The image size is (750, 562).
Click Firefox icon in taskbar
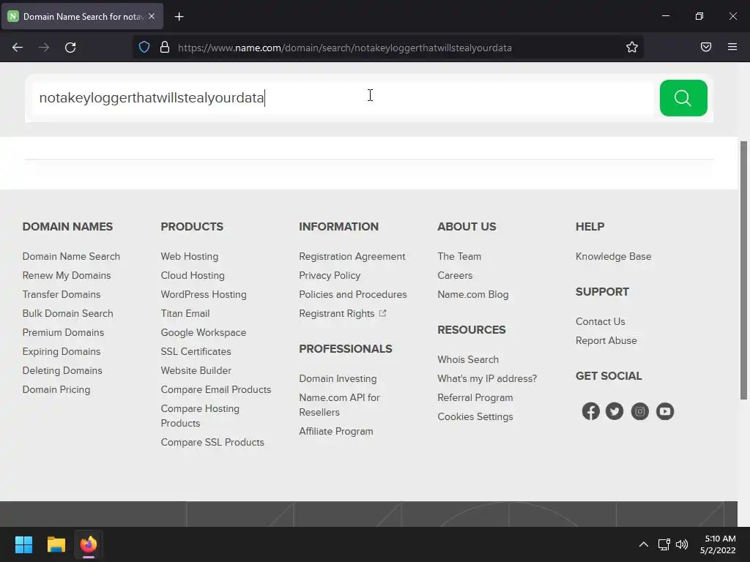click(89, 544)
